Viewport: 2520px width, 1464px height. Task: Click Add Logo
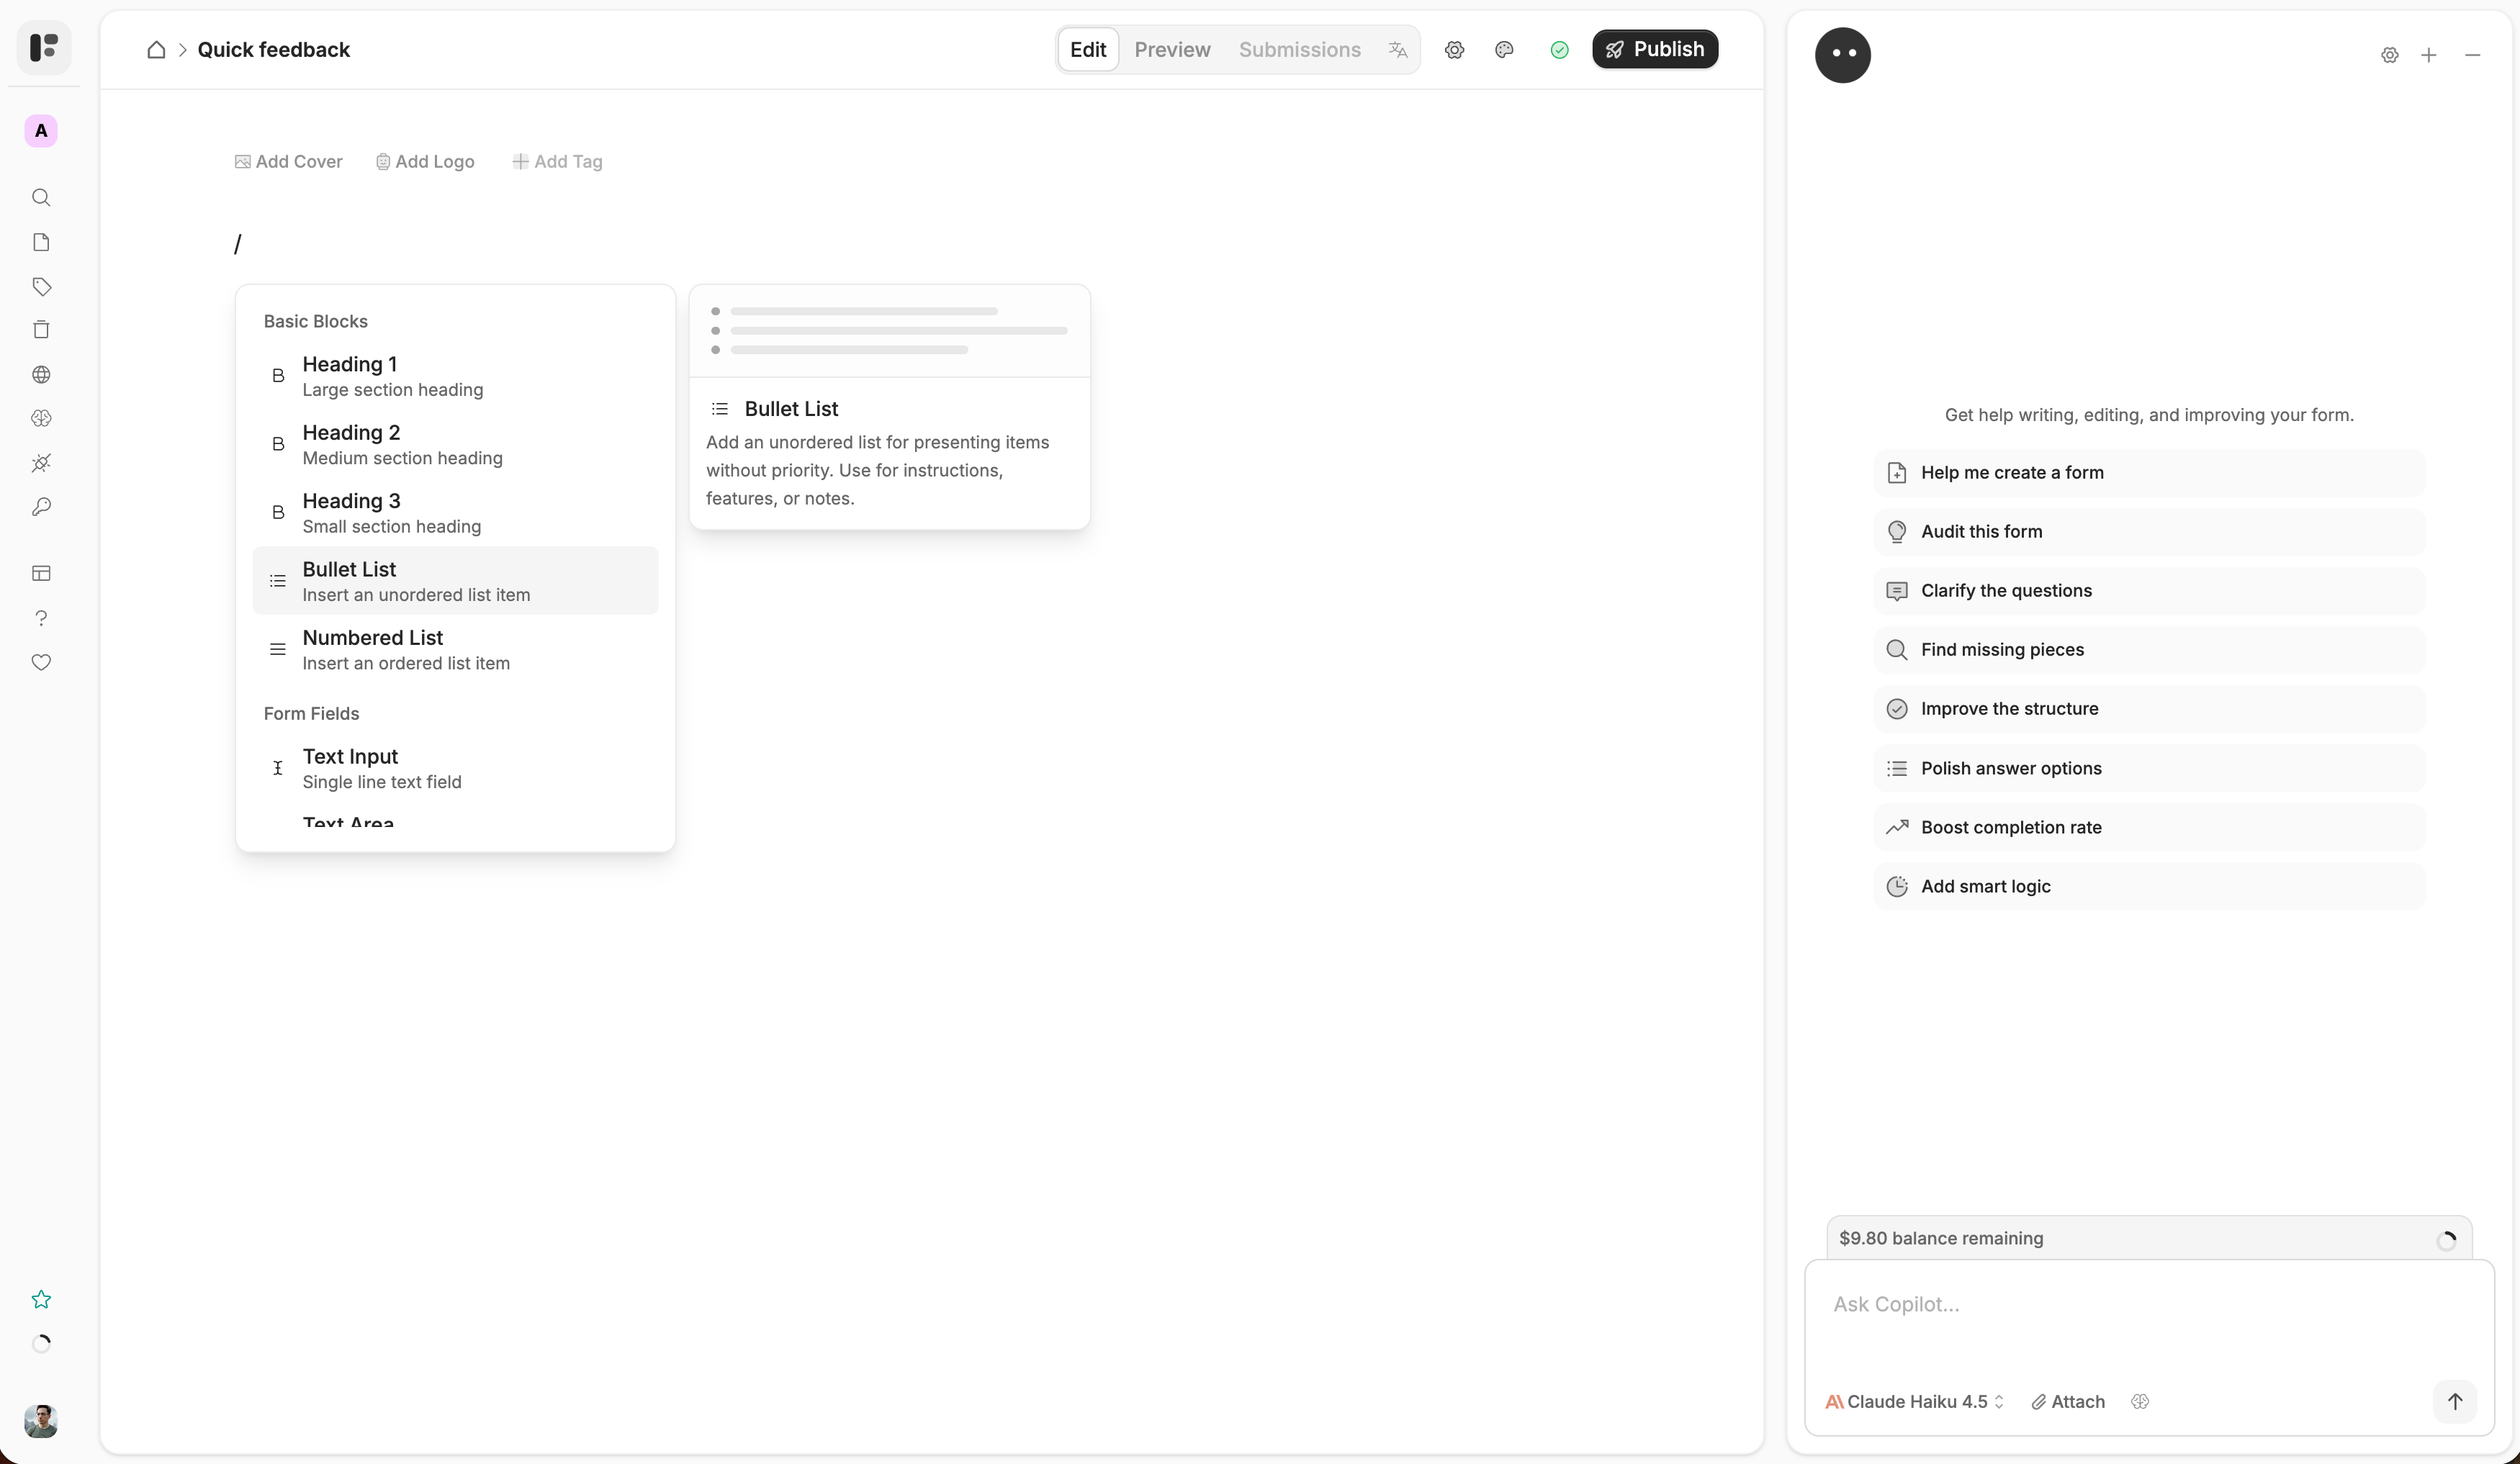coord(425,161)
